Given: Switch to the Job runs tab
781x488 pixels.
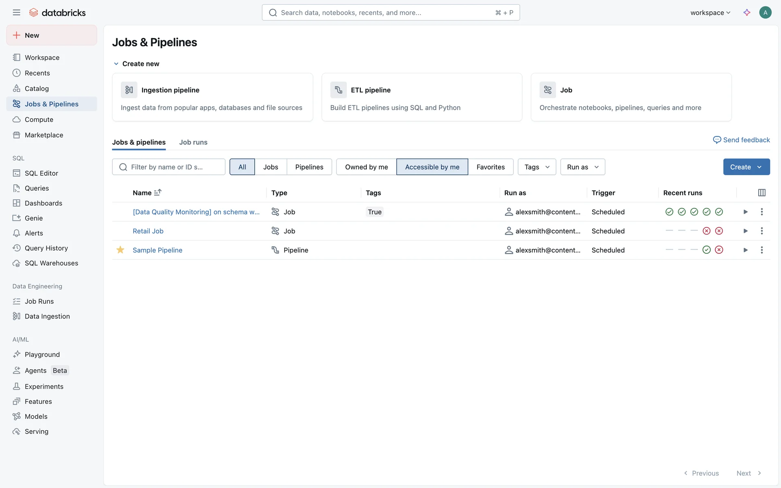Looking at the screenshot, I should pyautogui.click(x=193, y=142).
